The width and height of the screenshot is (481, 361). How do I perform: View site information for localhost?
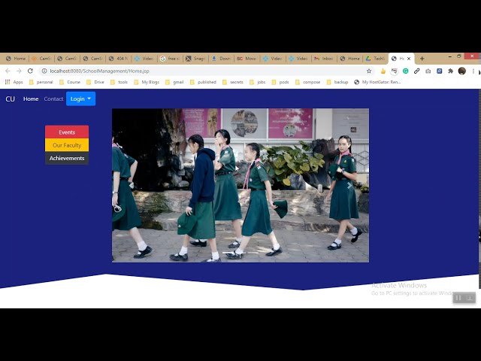tap(44, 71)
